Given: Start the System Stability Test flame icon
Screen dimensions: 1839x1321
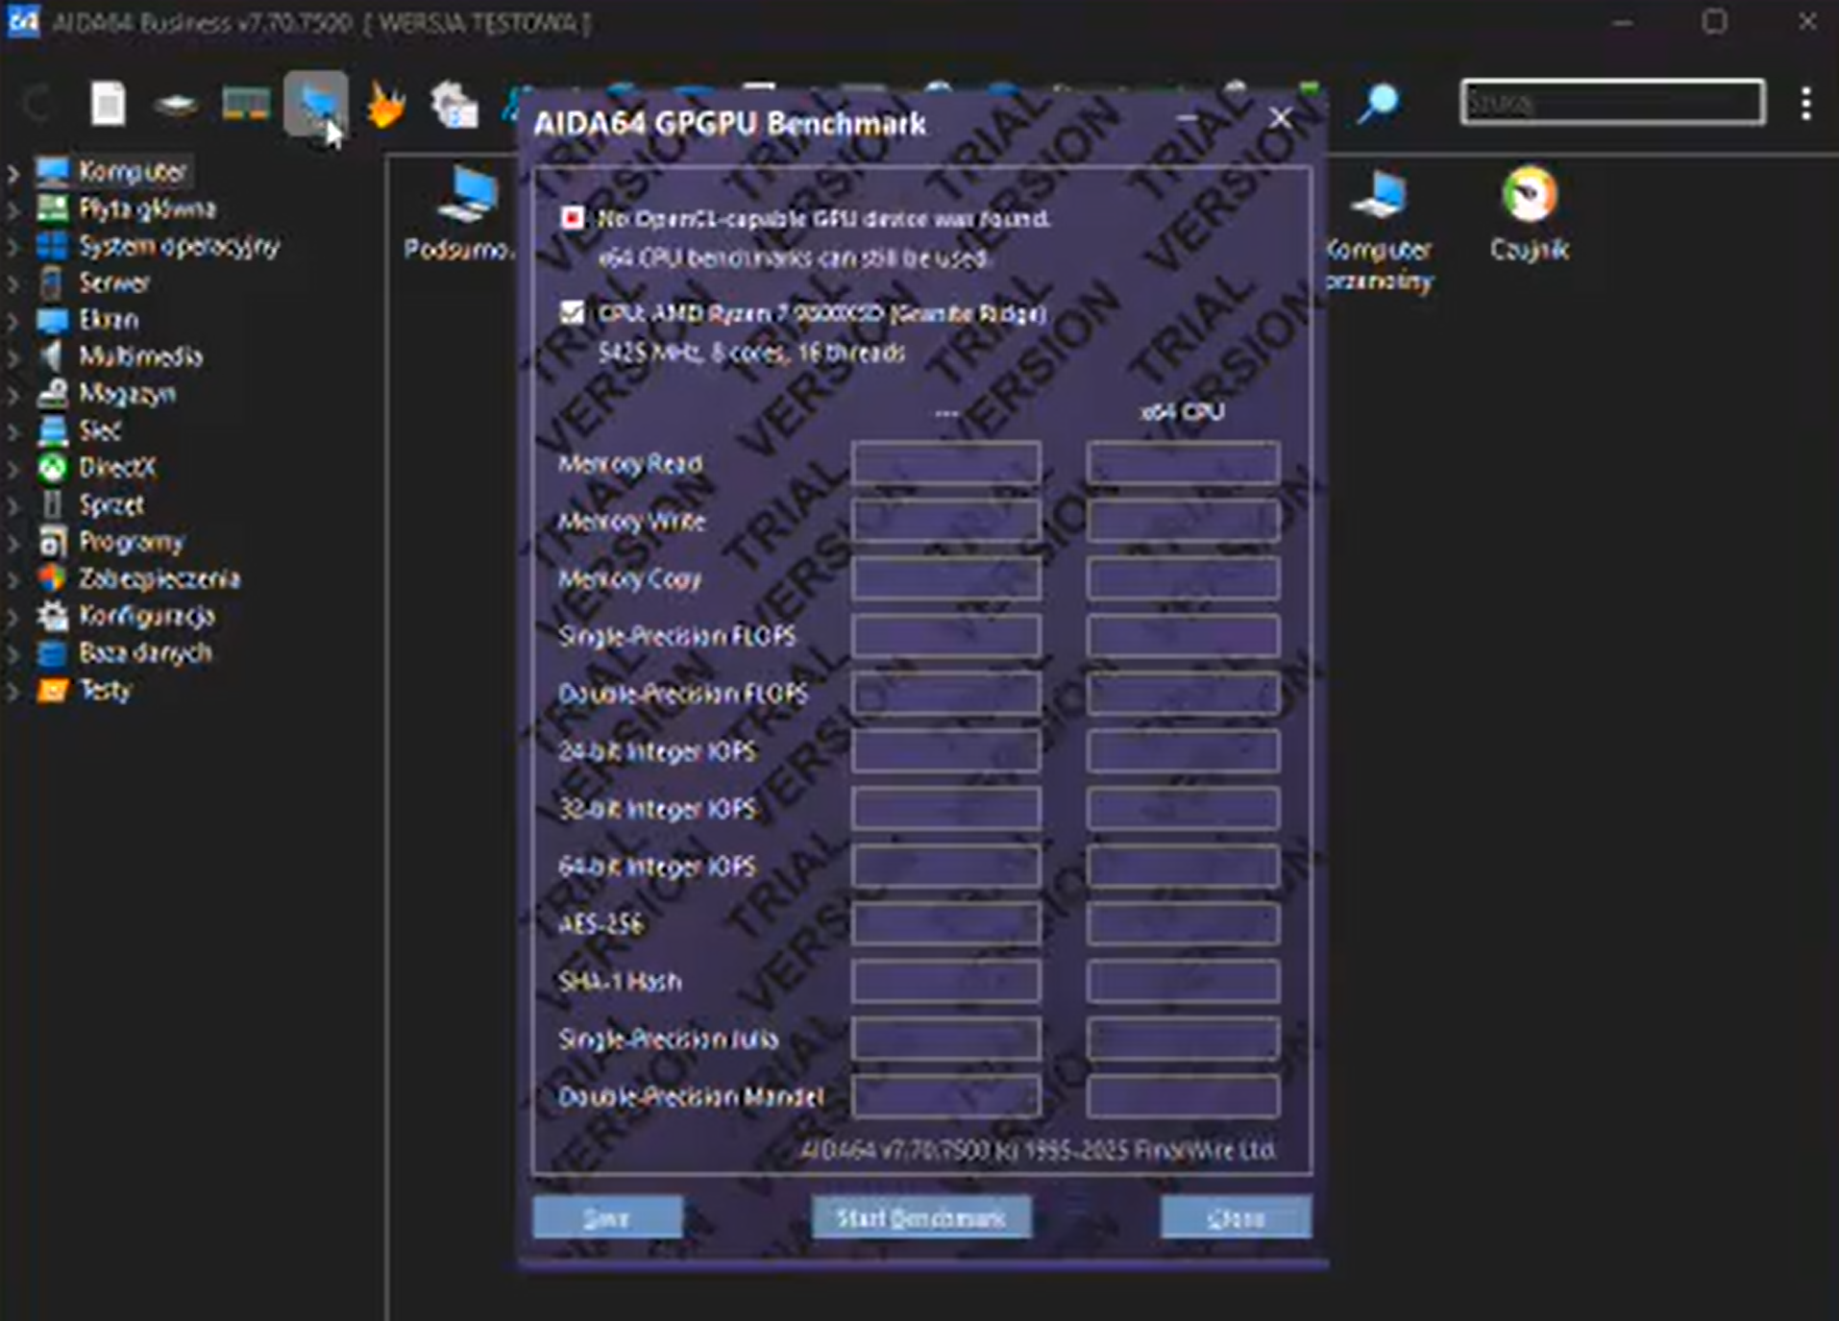Looking at the screenshot, I should click(385, 104).
